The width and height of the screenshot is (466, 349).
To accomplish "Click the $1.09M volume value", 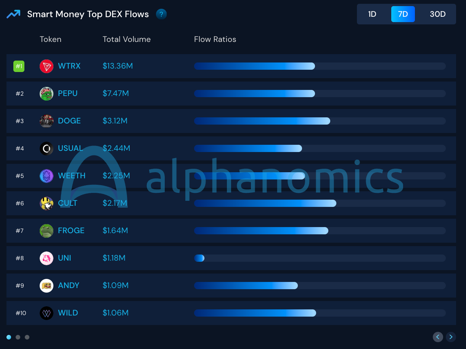I will pos(116,285).
